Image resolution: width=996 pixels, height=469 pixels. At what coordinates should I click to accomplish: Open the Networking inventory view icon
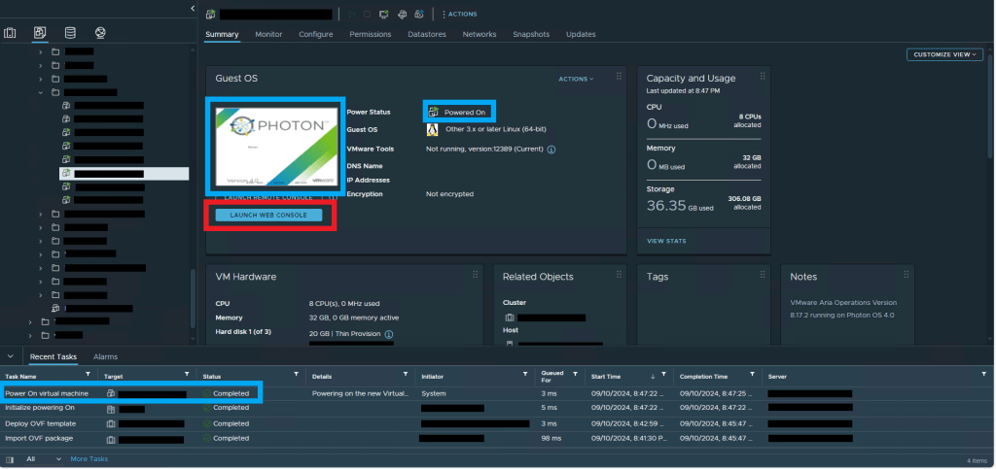(99, 33)
